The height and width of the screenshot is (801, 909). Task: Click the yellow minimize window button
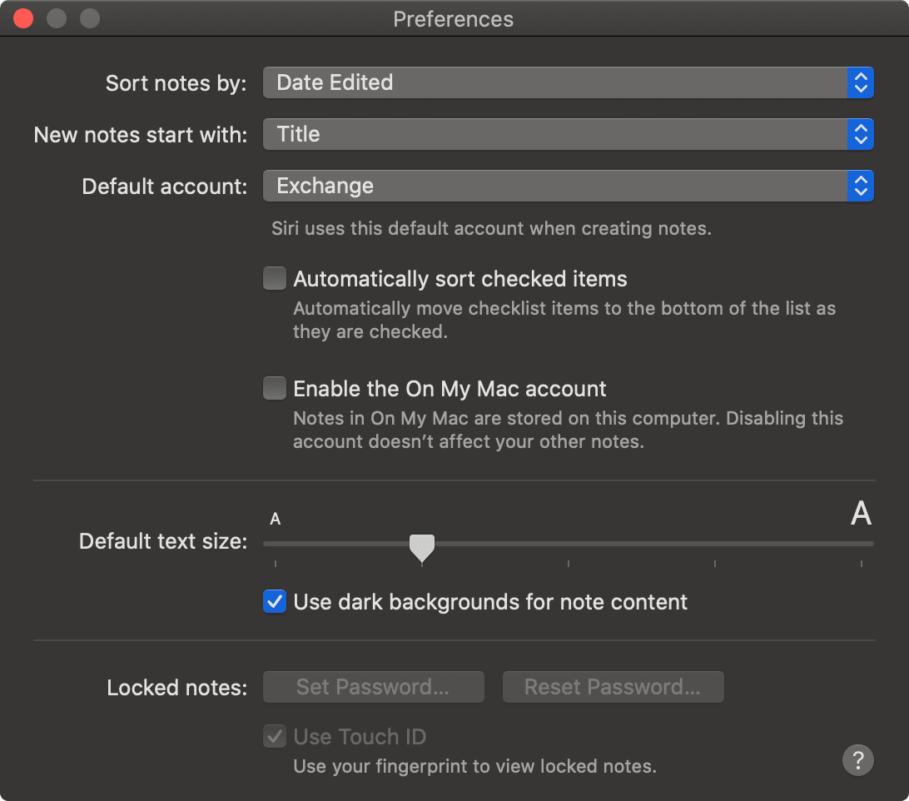[57, 18]
